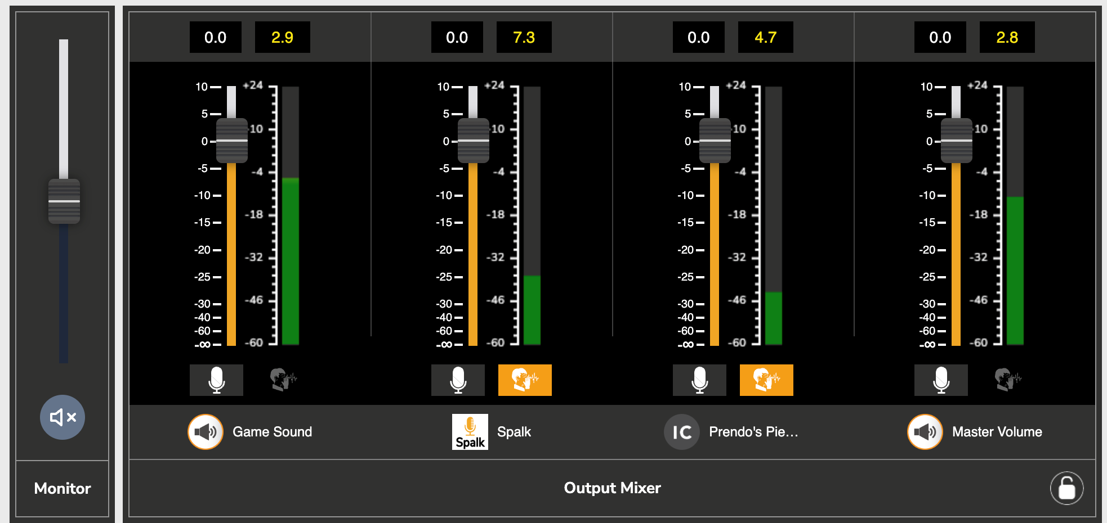1107x523 pixels.
Task: Click the microphone icon under Prendo's Pie fader
Action: pos(699,380)
